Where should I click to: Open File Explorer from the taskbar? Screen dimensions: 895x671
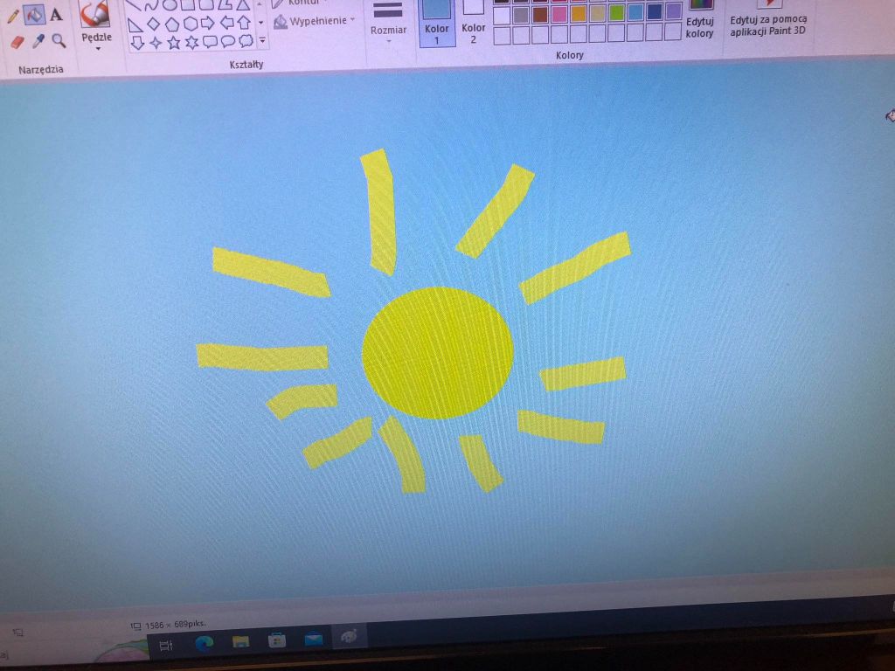(241, 642)
